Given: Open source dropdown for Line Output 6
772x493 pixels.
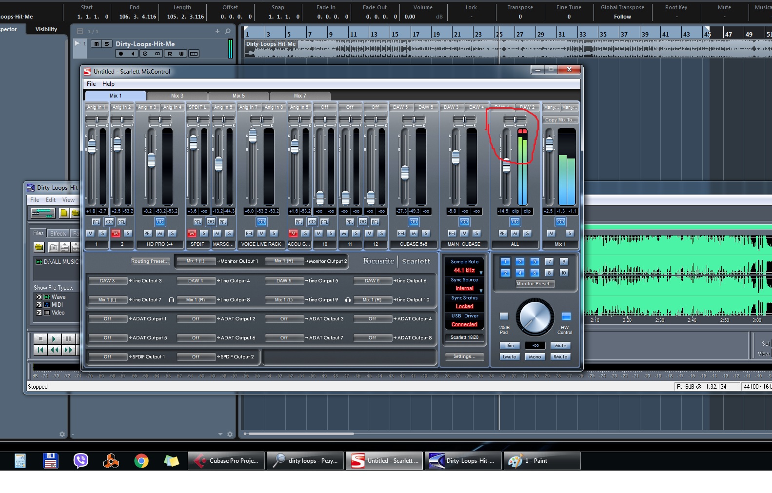Looking at the screenshot, I should (372, 281).
